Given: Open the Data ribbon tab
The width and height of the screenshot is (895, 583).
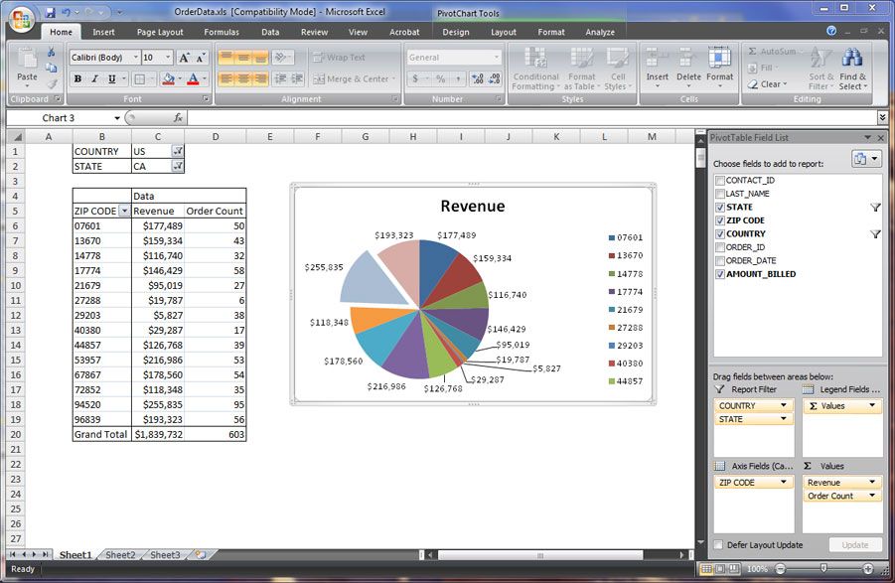Looking at the screenshot, I should [x=270, y=33].
